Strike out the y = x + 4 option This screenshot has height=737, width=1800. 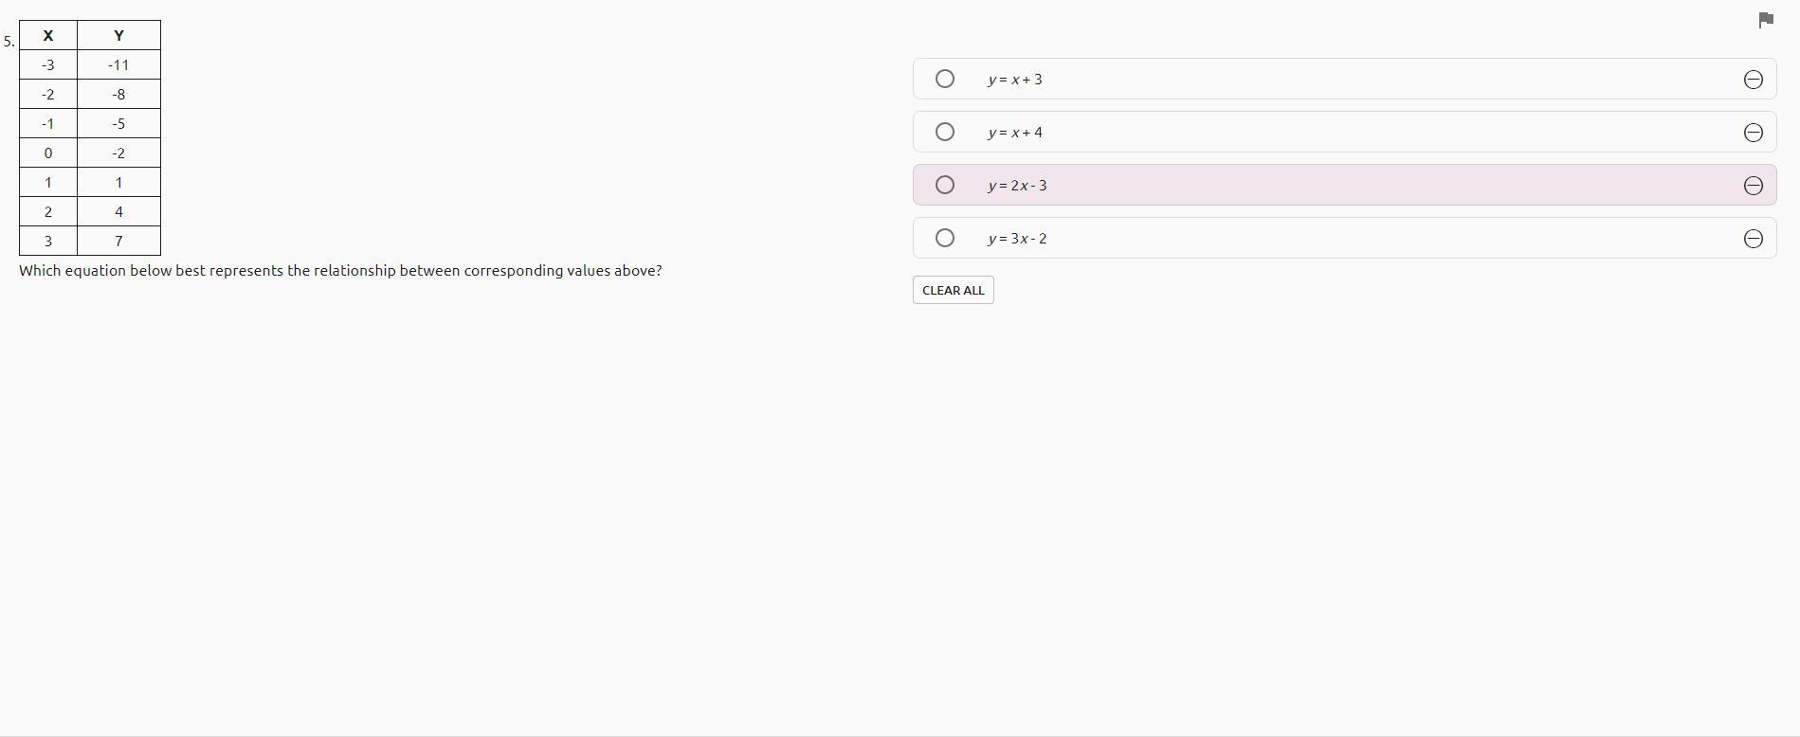[1753, 133]
